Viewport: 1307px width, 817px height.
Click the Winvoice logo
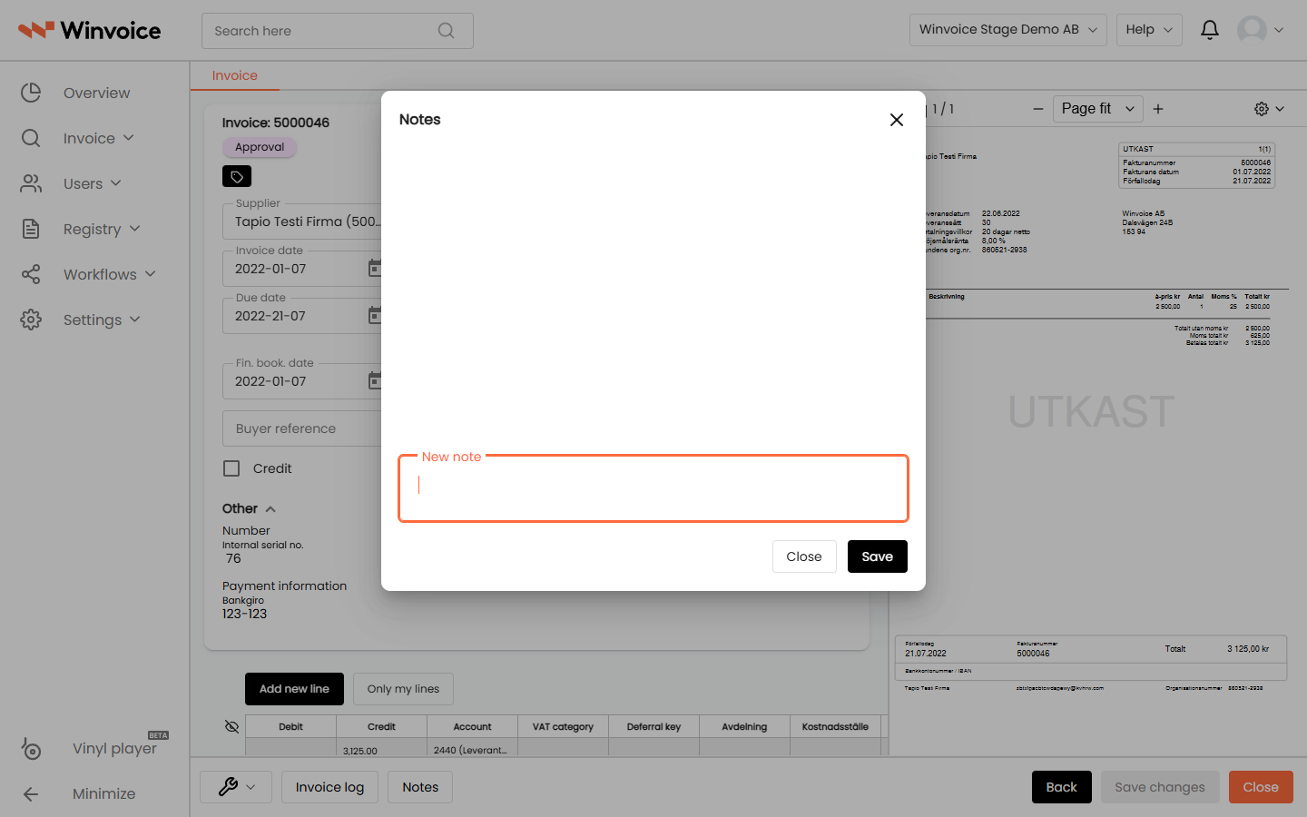89,30
